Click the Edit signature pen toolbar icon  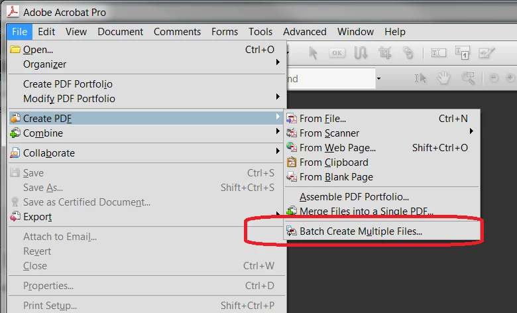coord(487,53)
